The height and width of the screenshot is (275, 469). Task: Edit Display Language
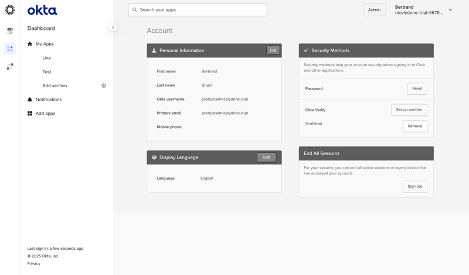coord(267,157)
